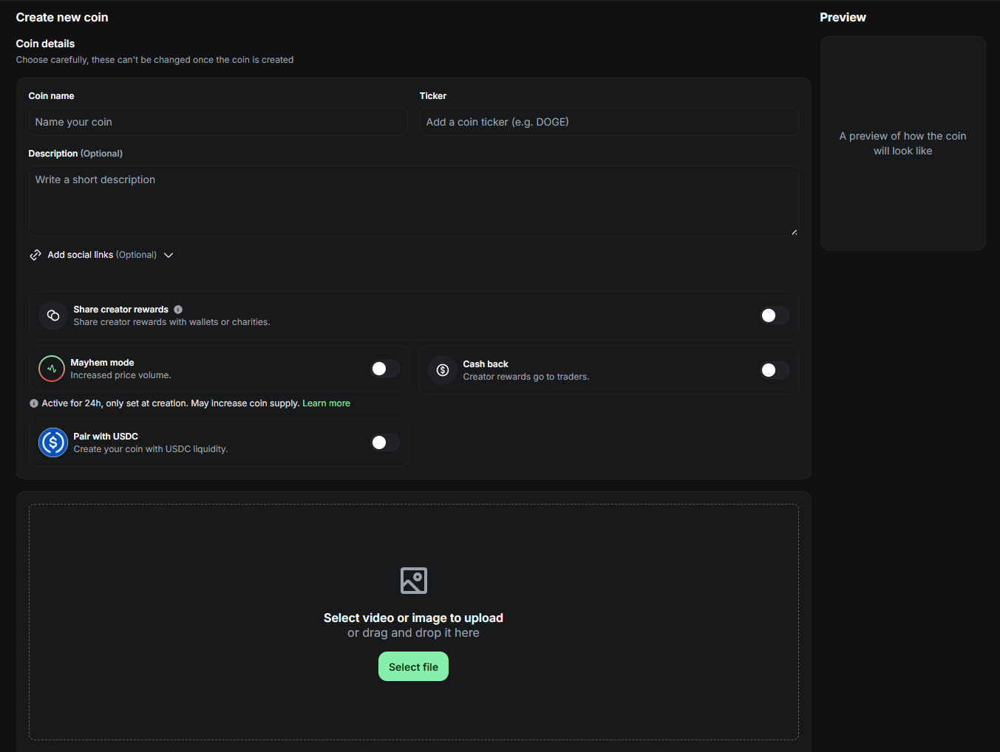Click the USDC coin logo icon

click(x=53, y=442)
